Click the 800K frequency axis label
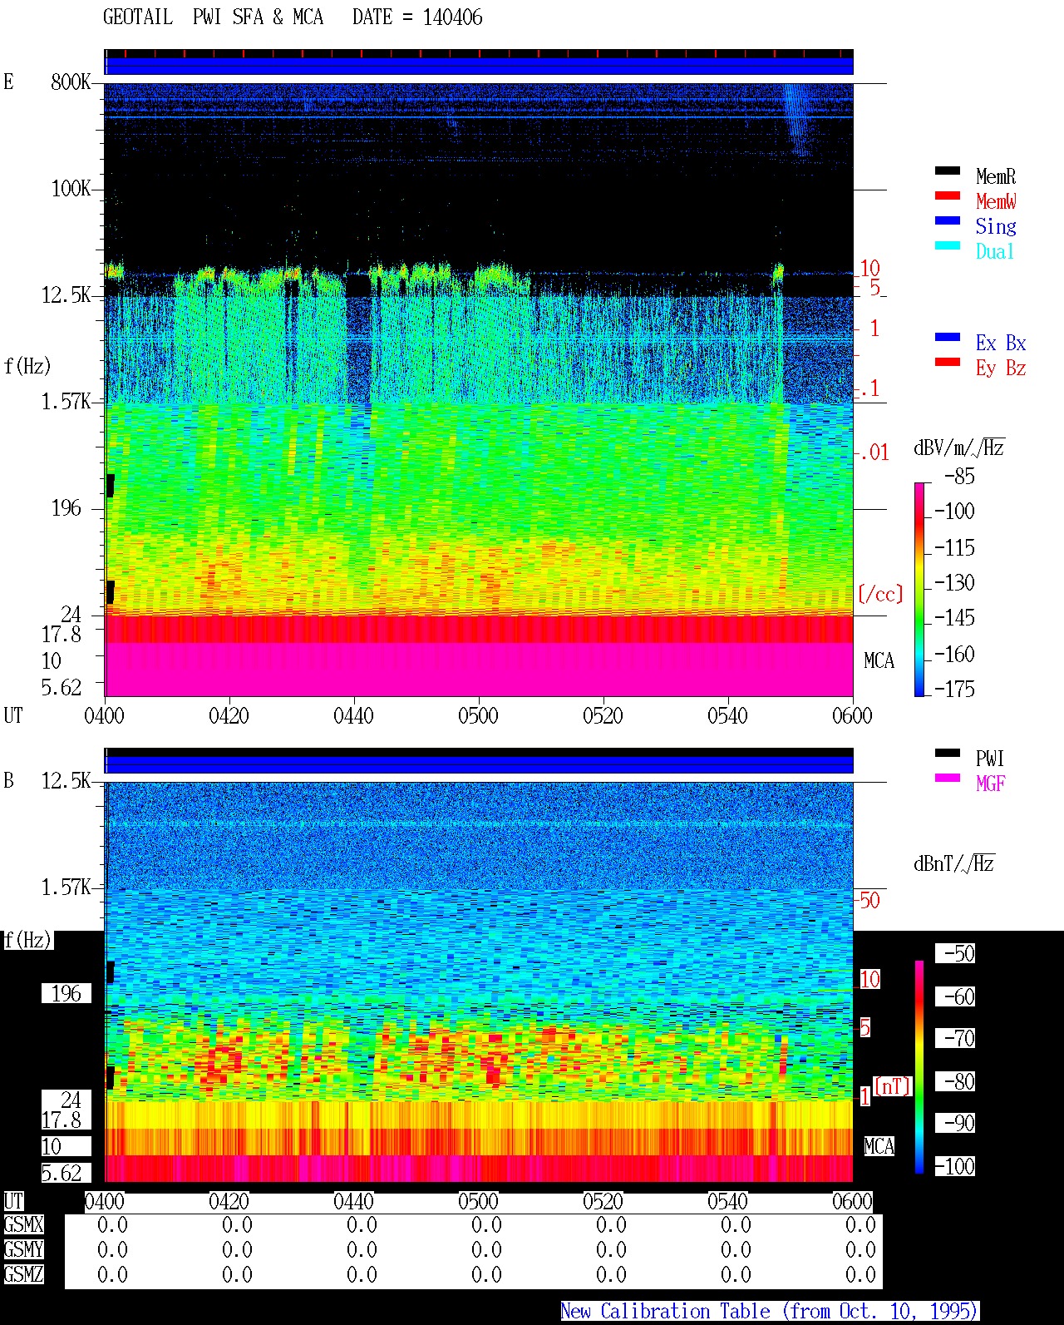The width and height of the screenshot is (1064, 1325). coord(71,82)
